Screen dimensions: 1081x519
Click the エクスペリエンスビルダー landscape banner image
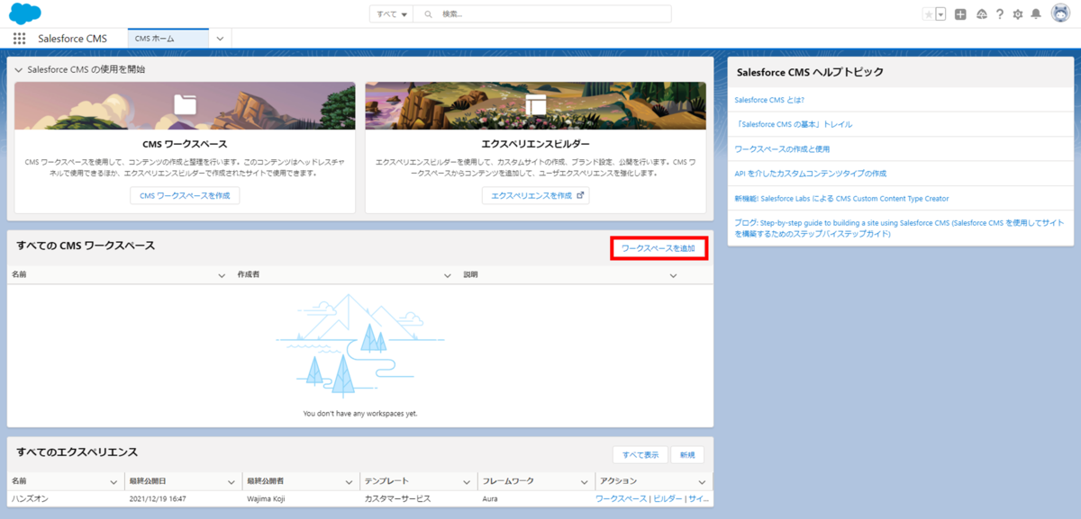click(535, 105)
